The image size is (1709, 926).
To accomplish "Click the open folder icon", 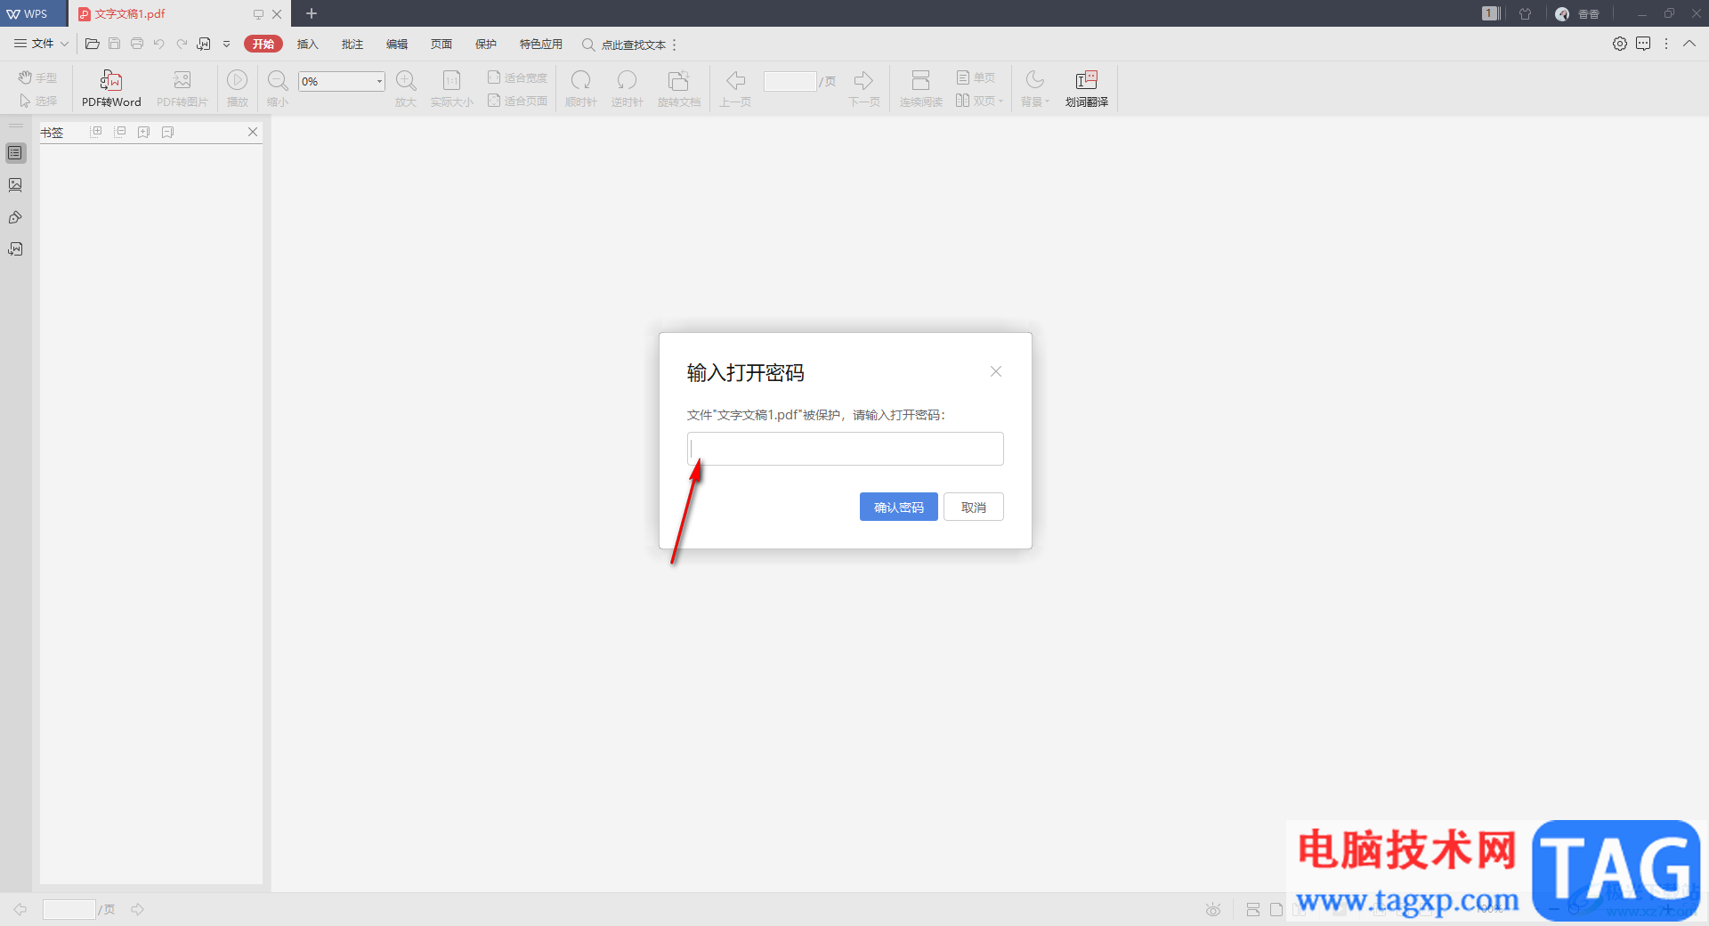I will pyautogui.click(x=92, y=44).
